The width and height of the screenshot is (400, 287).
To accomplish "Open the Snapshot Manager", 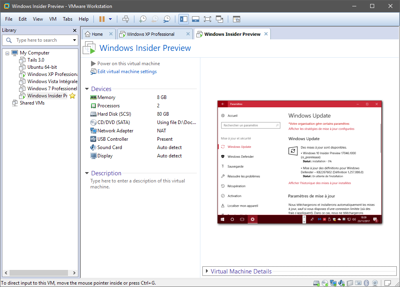I will (167, 19).
